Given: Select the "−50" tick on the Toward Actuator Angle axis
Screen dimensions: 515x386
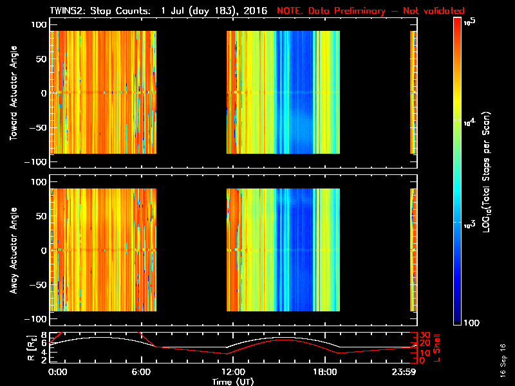Looking at the screenshot, I should click(x=38, y=127).
